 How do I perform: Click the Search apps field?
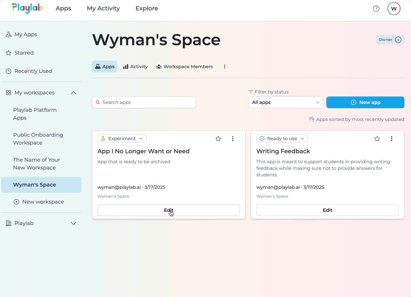click(144, 102)
